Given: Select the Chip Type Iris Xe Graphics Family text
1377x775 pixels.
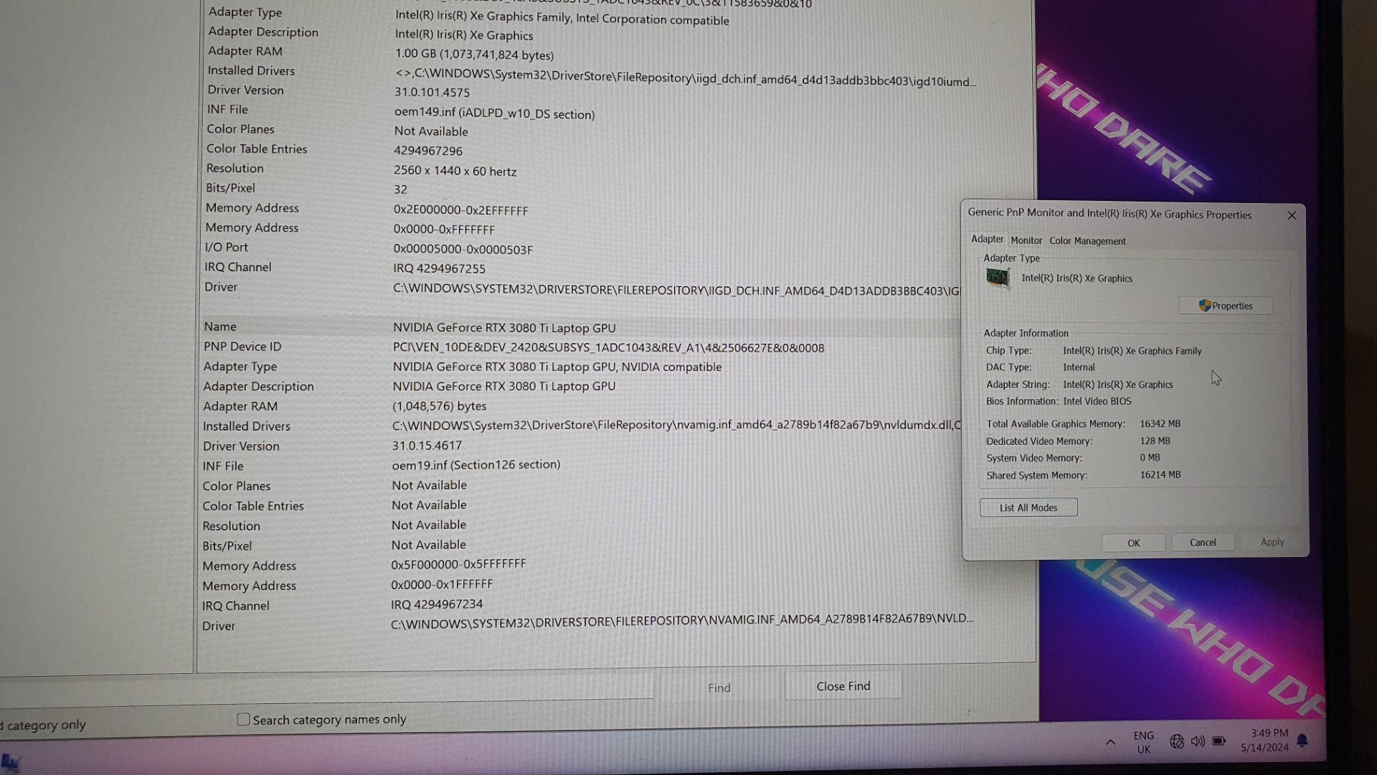Looking at the screenshot, I should point(1132,351).
